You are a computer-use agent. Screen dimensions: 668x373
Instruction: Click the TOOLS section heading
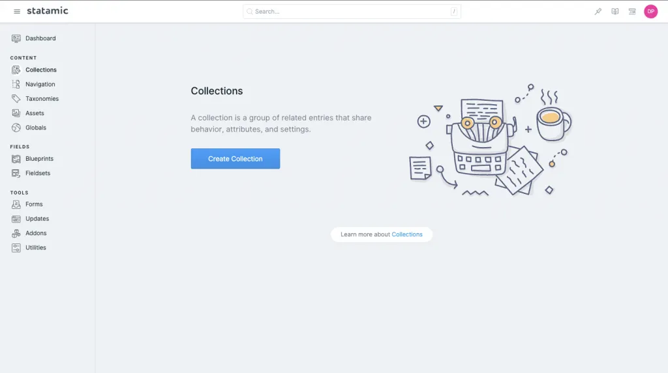coord(19,193)
